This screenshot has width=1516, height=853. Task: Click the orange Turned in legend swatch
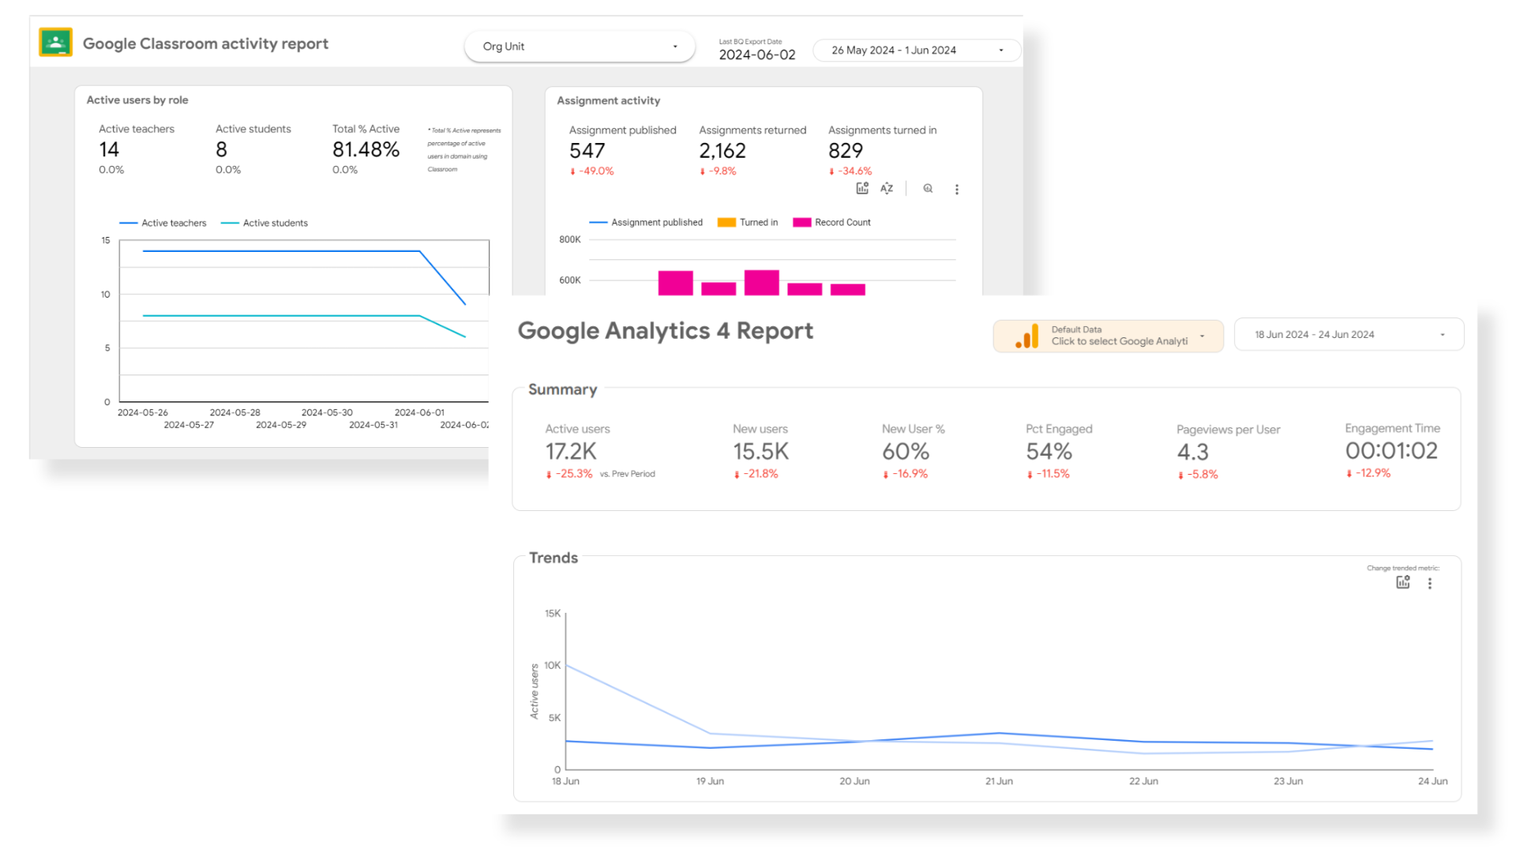click(x=726, y=222)
